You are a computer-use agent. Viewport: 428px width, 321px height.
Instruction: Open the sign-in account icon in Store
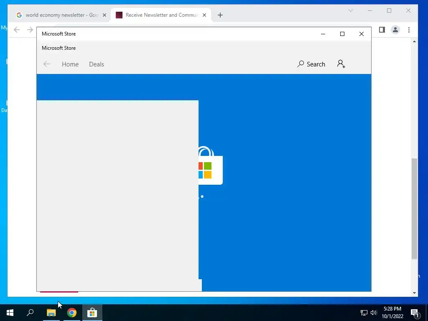341,64
